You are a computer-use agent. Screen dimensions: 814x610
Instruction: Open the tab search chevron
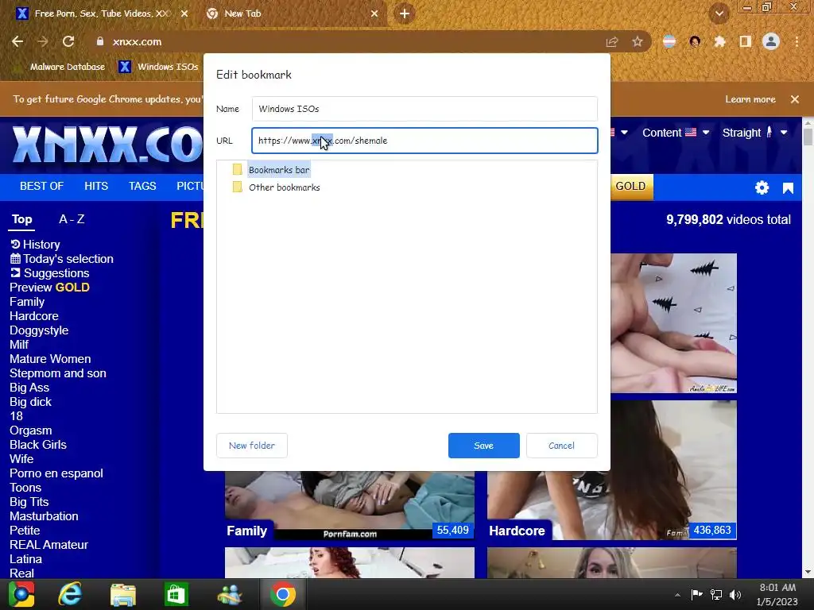tap(719, 14)
